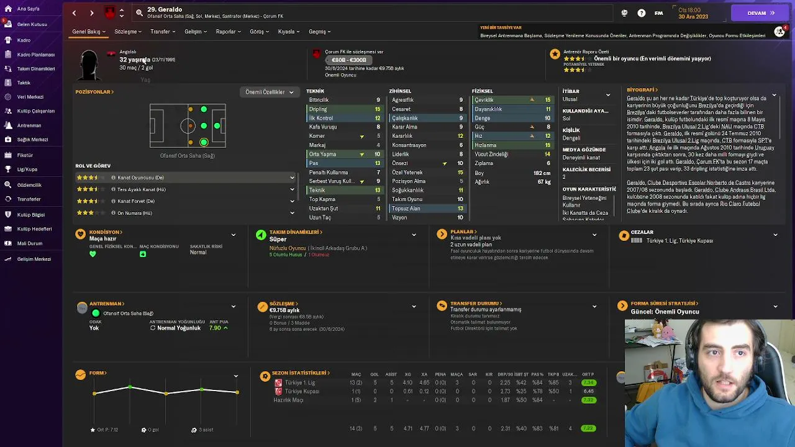The width and height of the screenshot is (795, 447).
Task: Open Sezon İstatistikleri link
Action: pos(301,373)
